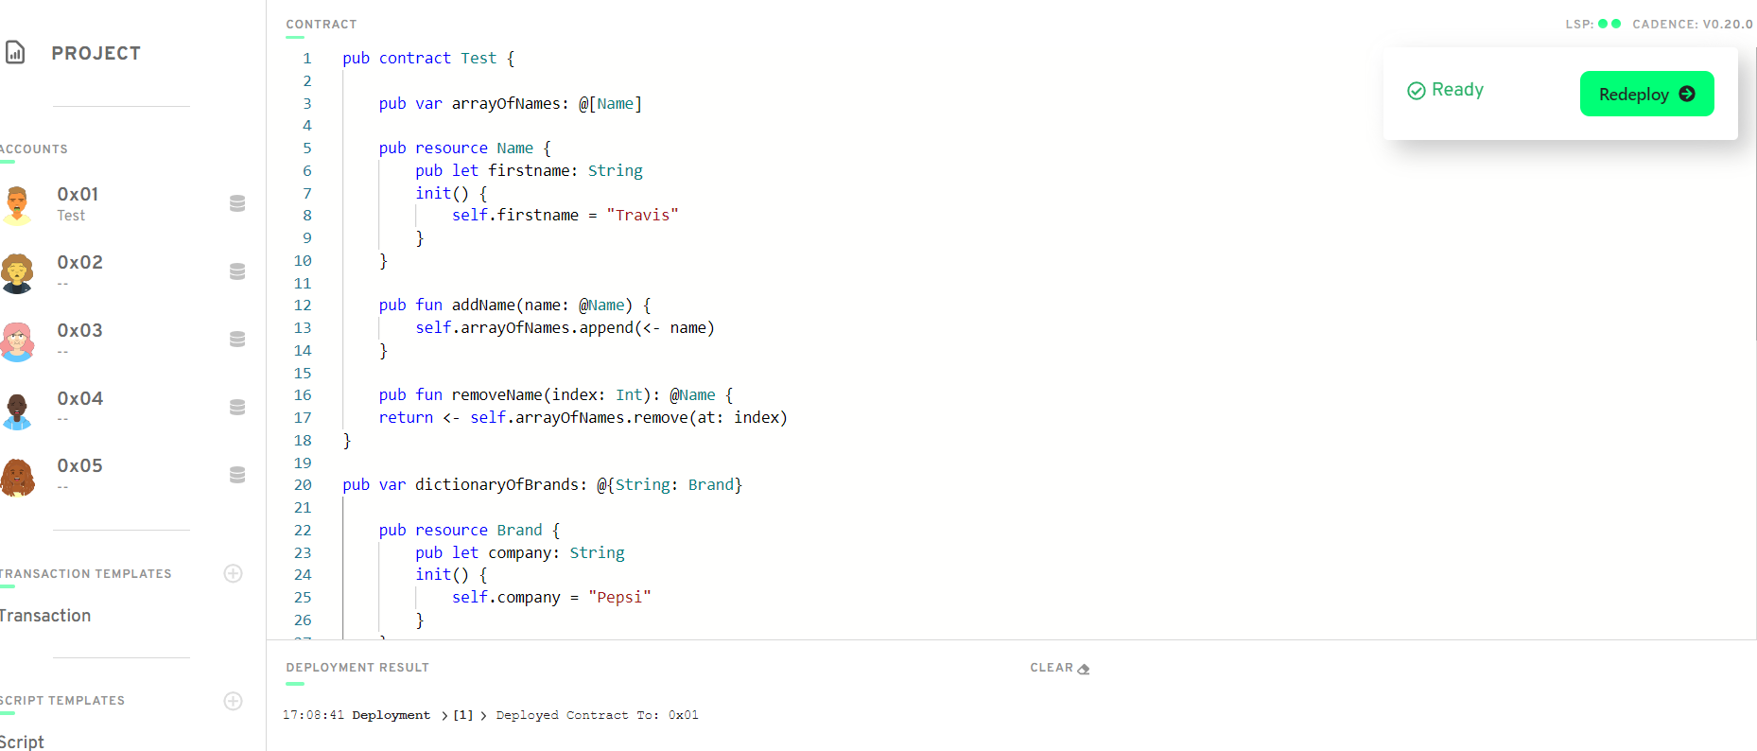Add a new transaction template
The width and height of the screenshot is (1757, 751).
pos(233,573)
